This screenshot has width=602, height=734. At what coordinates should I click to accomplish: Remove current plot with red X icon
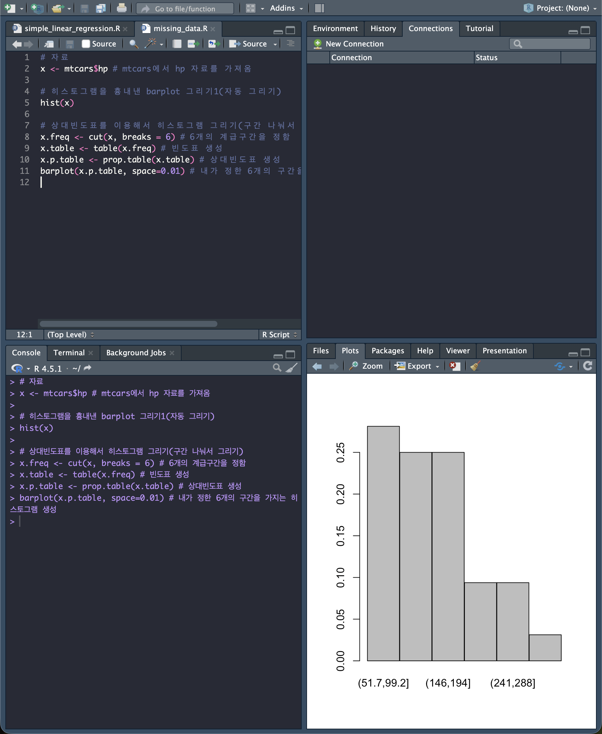pyautogui.click(x=454, y=366)
